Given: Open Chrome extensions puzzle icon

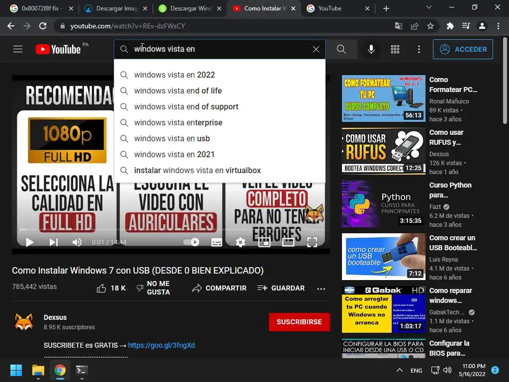Looking at the screenshot, I should coord(450,26).
